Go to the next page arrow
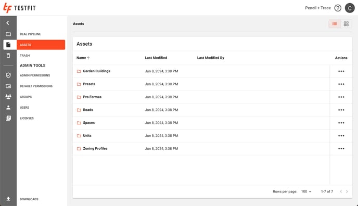Viewport: 358px width, 206px height. pos(347,191)
